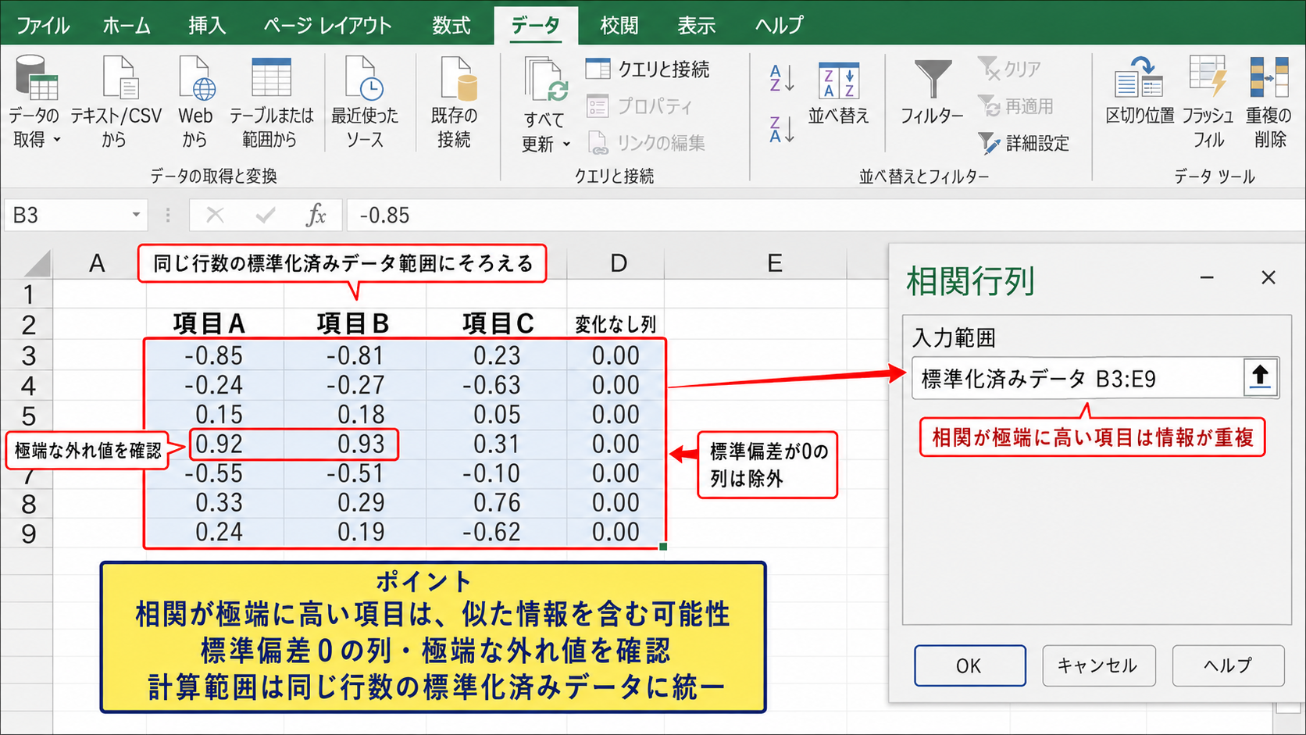
Task: Click the 既存の接続 icon
Action: [x=458, y=78]
